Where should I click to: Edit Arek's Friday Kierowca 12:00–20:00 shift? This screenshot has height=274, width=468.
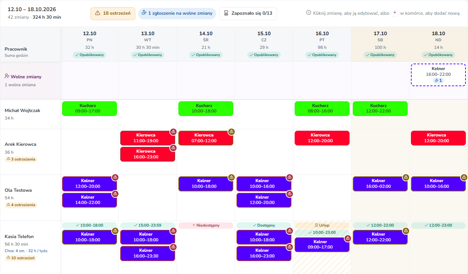click(322, 138)
